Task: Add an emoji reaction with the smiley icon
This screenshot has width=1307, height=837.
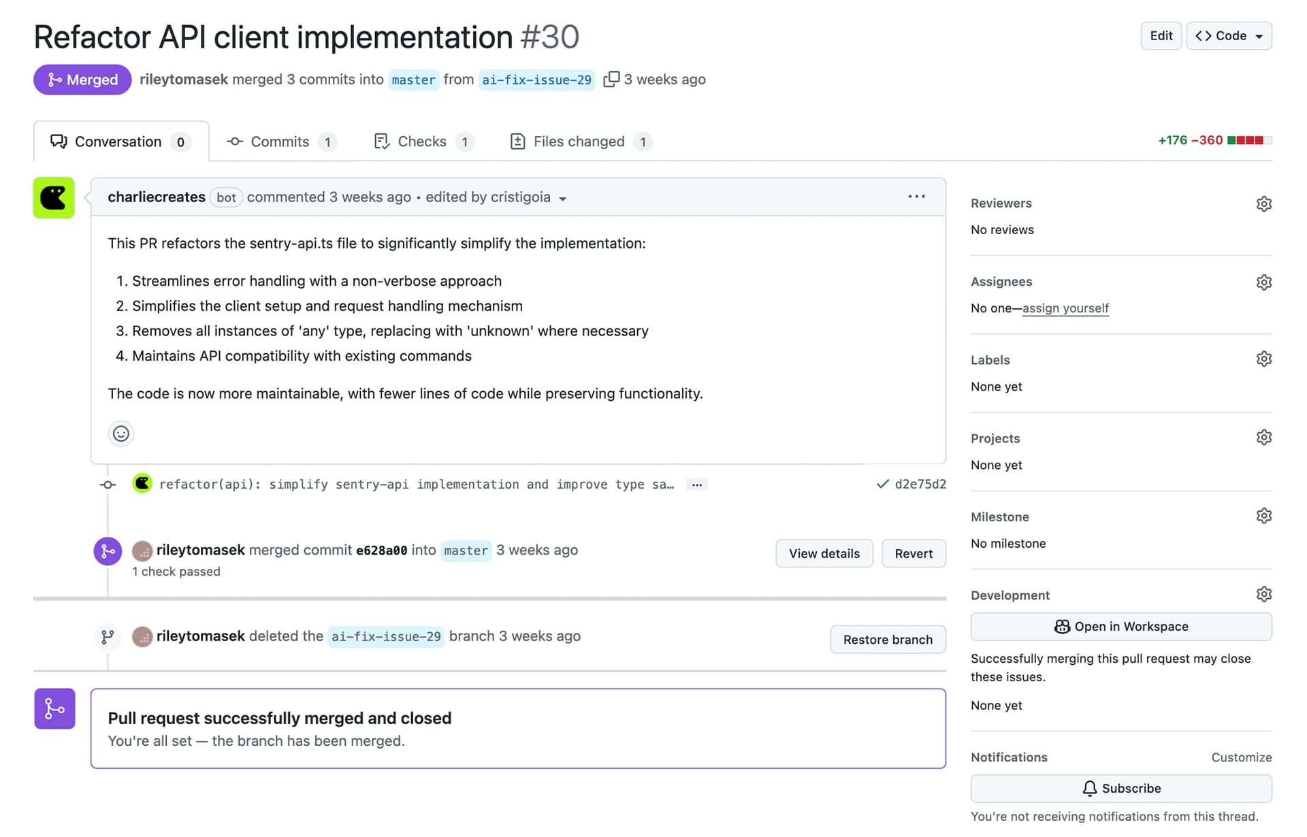Action: pyautogui.click(x=120, y=433)
